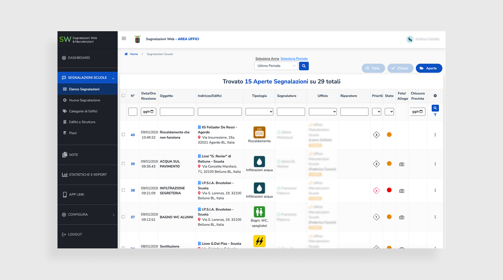Click the hamburger menu icon in header
This screenshot has width=503, height=280.
pos(124,39)
